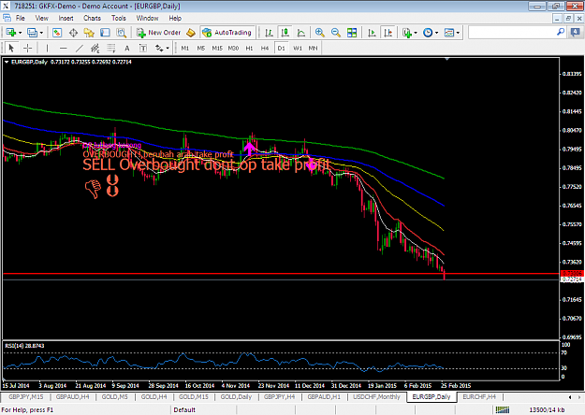Screen dimensions: 585x415
Task: Toggle Auto Scroll chart icon
Action: (x=372, y=33)
